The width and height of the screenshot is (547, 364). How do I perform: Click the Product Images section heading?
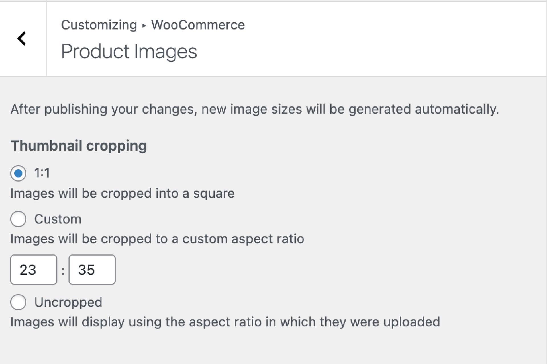pos(129,52)
